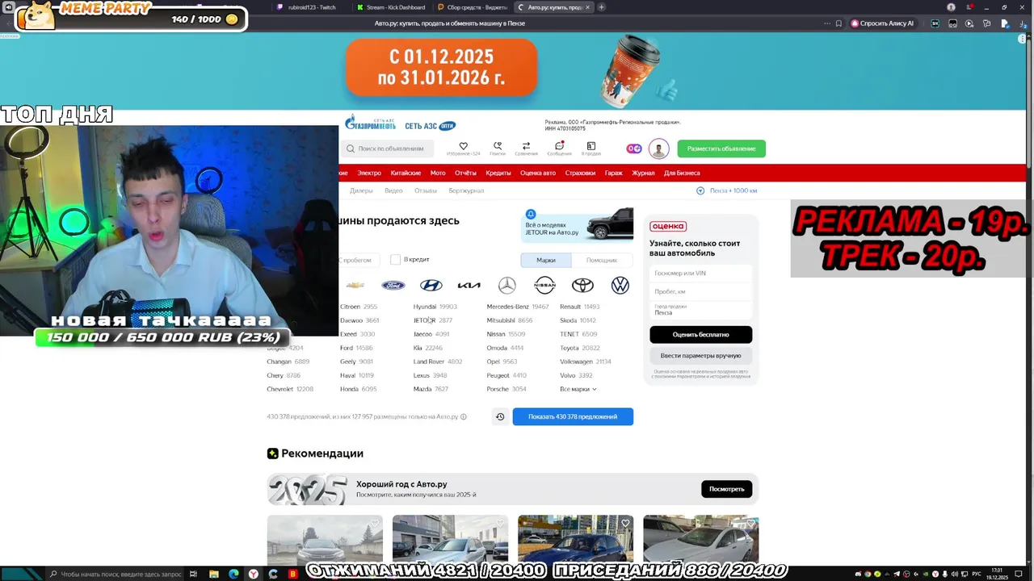Open Сообщения messages icon

click(x=559, y=146)
